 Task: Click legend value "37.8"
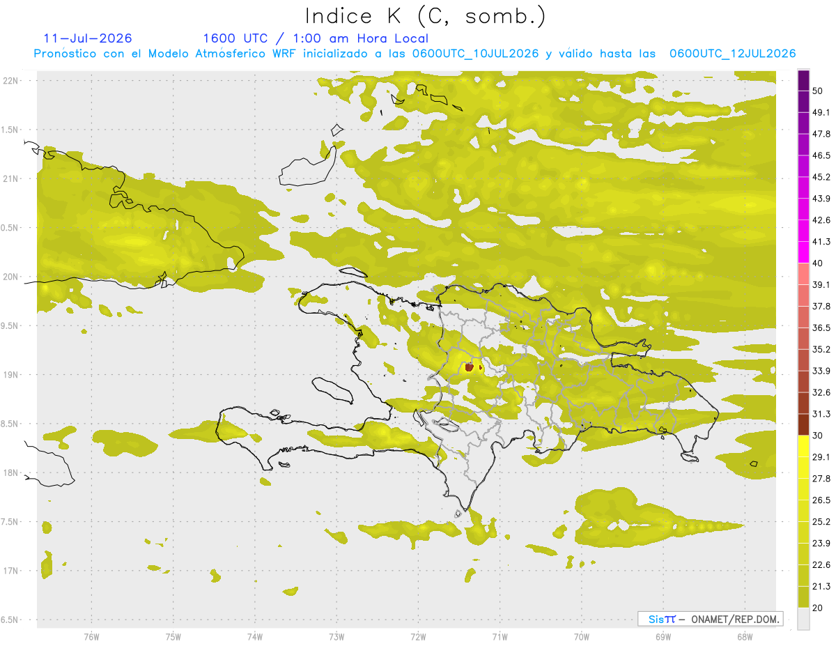click(821, 307)
